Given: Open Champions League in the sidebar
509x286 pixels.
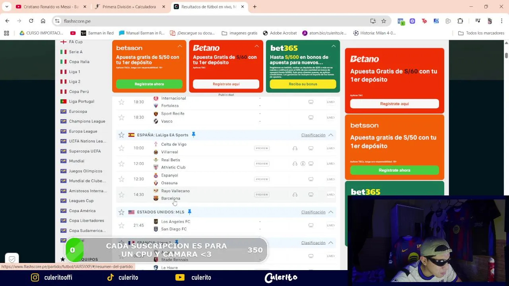Looking at the screenshot, I should coord(87,121).
